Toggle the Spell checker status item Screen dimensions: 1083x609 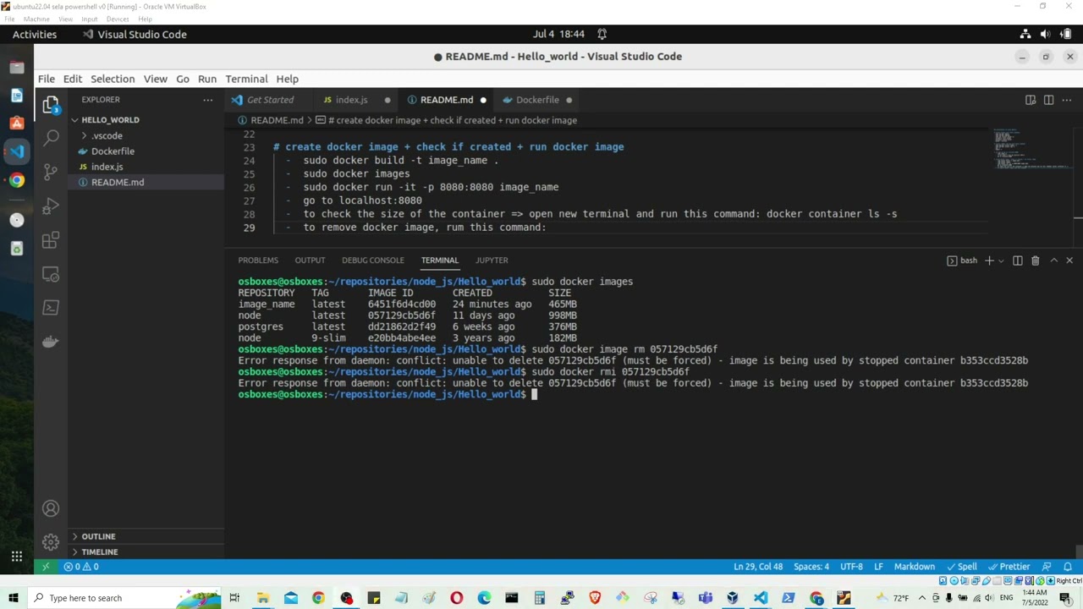click(962, 567)
